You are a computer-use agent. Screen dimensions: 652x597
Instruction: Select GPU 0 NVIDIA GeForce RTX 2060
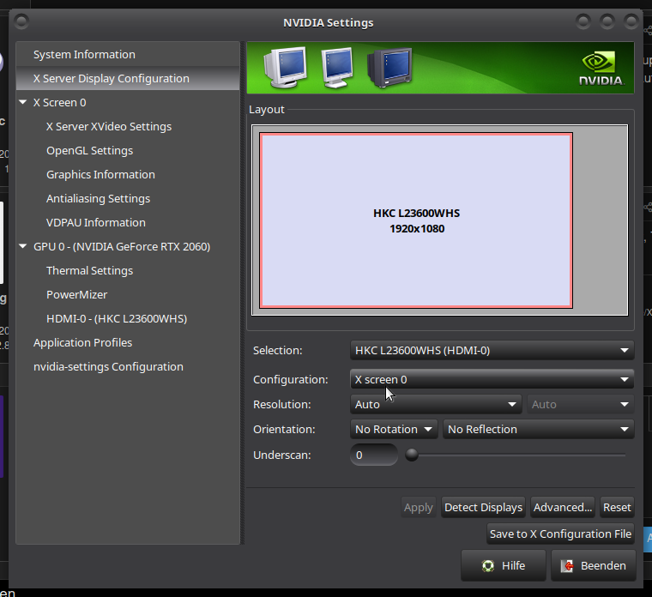(x=122, y=246)
